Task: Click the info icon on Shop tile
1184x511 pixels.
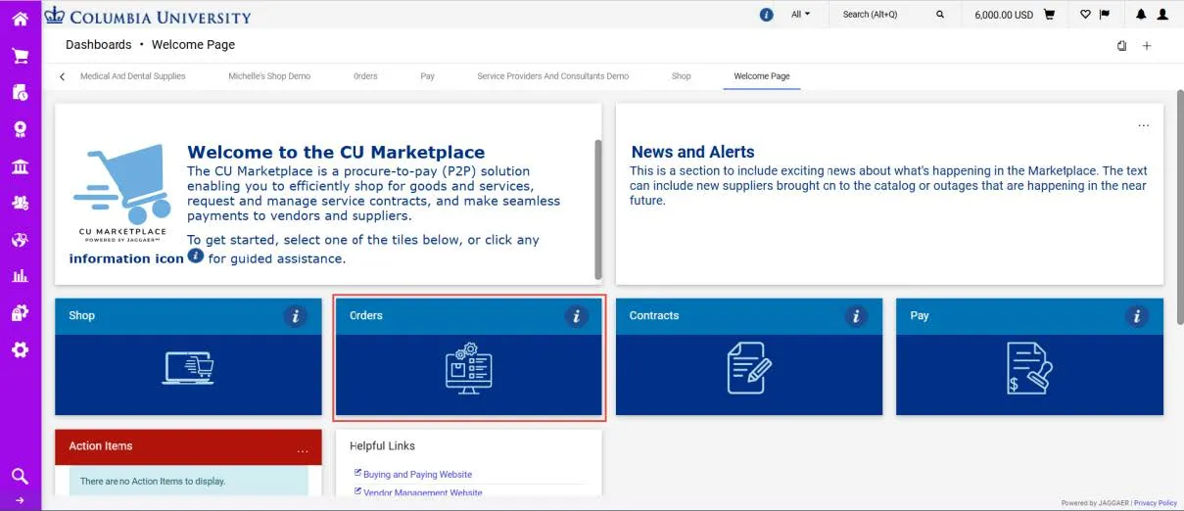Action: pyautogui.click(x=295, y=316)
